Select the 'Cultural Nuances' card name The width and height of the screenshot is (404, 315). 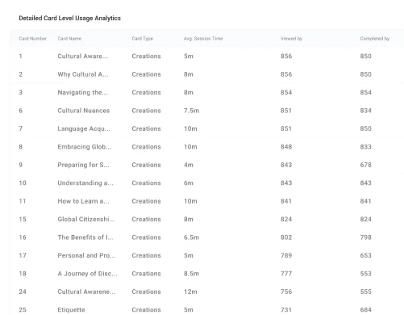point(84,111)
